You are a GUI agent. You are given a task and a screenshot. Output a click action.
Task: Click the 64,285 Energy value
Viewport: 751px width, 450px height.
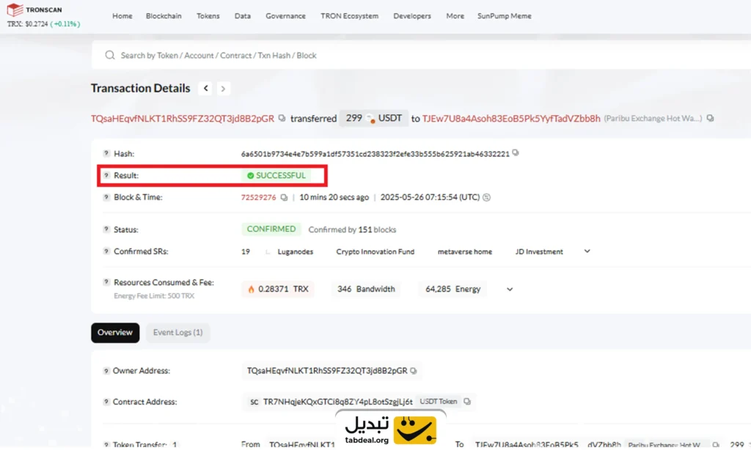453,289
